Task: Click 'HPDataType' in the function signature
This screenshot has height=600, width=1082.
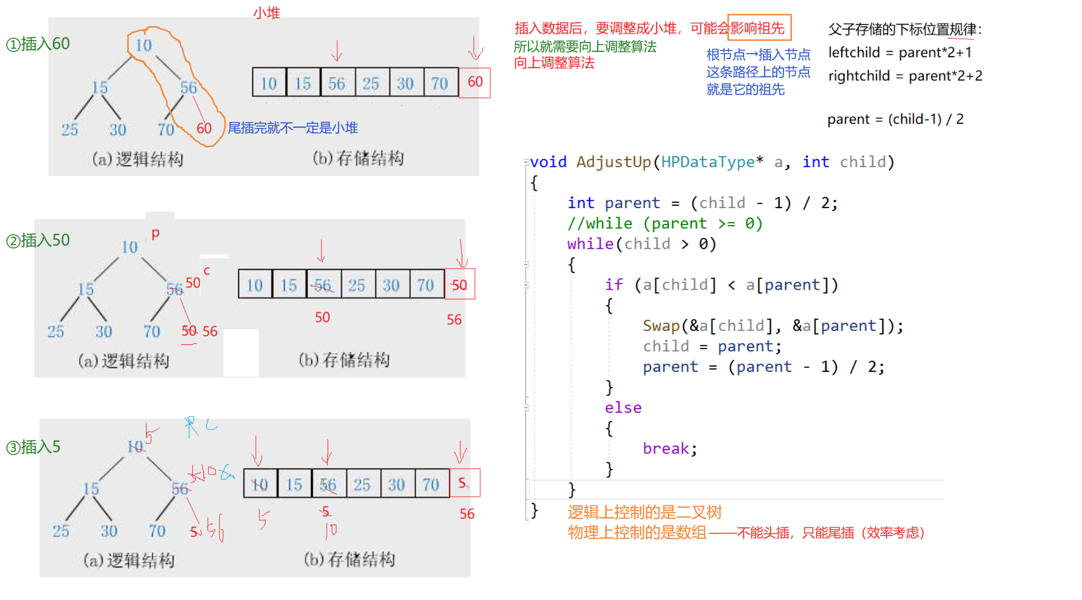Action: tap(708, 162)
